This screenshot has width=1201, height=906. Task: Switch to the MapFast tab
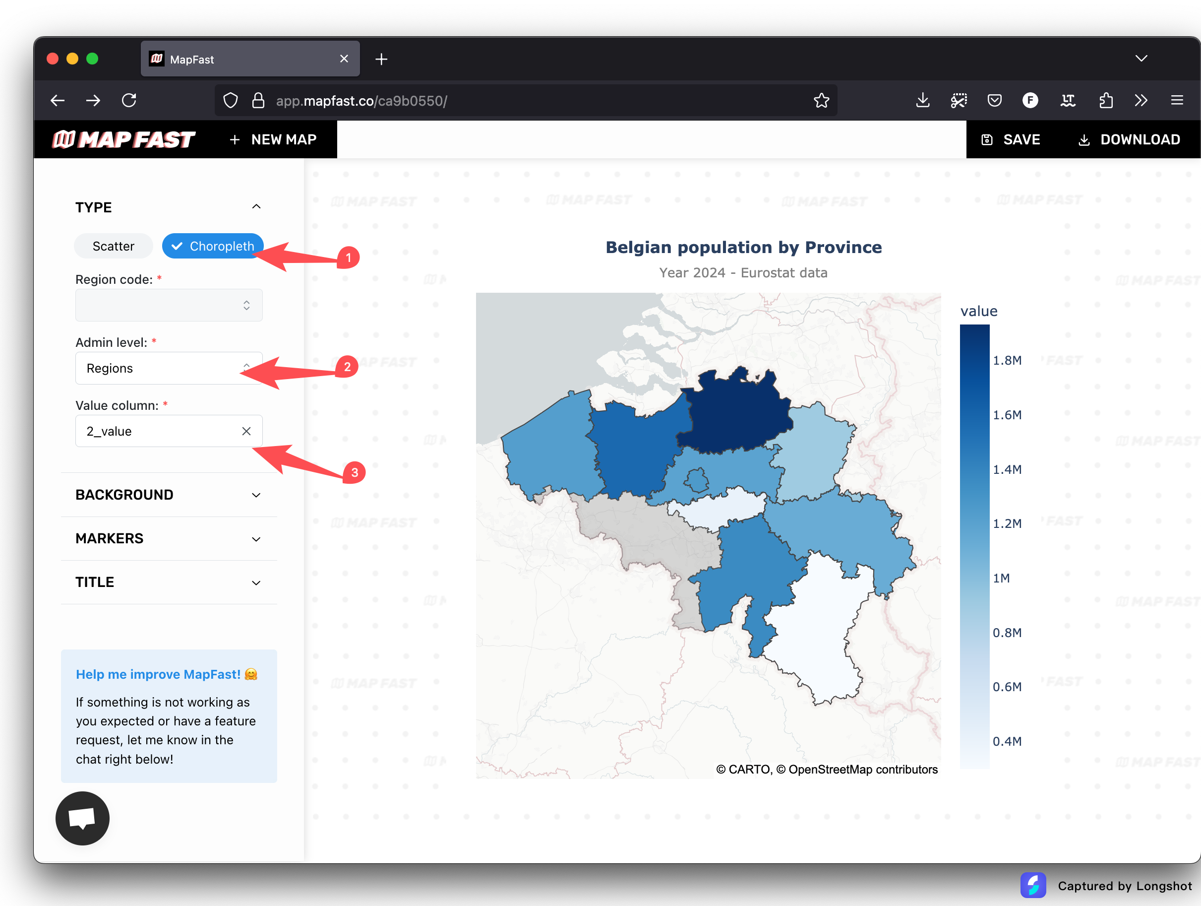coord(250,59)
